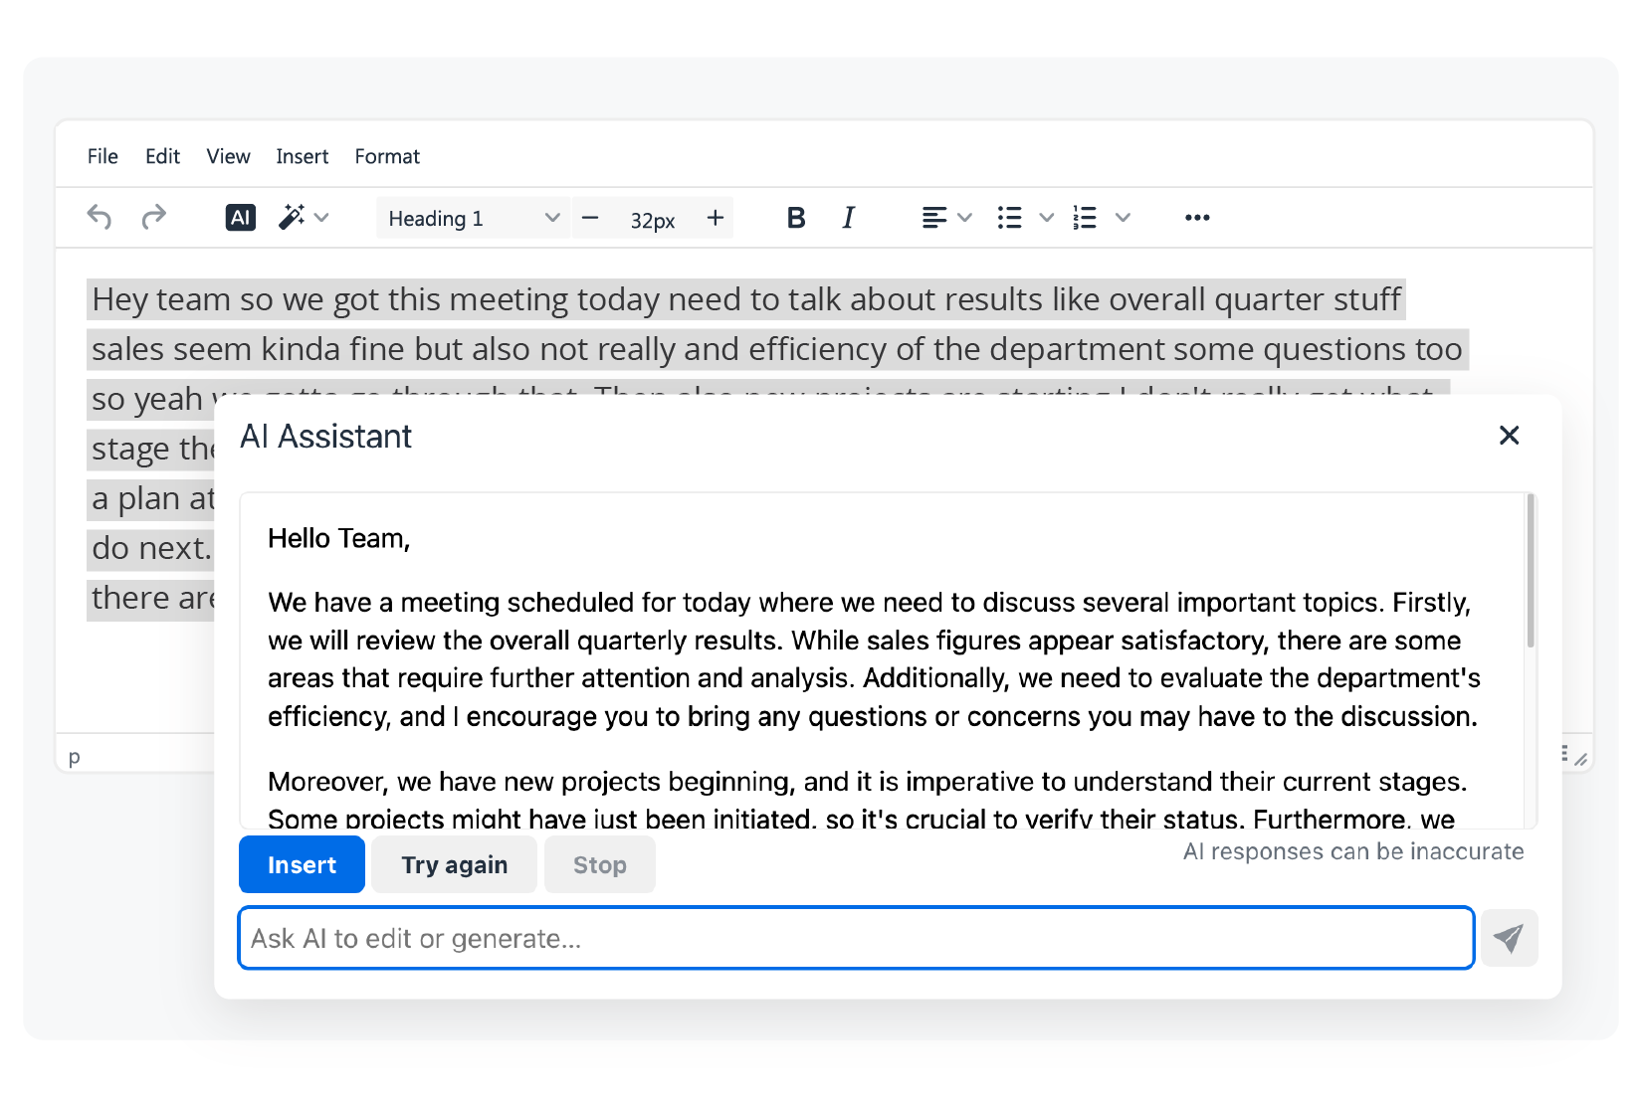Expand the numbered list style dropdown
The height and width of the screenshot is (1106, 1642).
pyautogui.click(x=1123, y=218)
